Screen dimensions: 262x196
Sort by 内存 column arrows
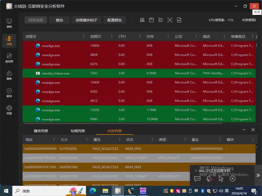pyautogui.click(x=168, y=36)
